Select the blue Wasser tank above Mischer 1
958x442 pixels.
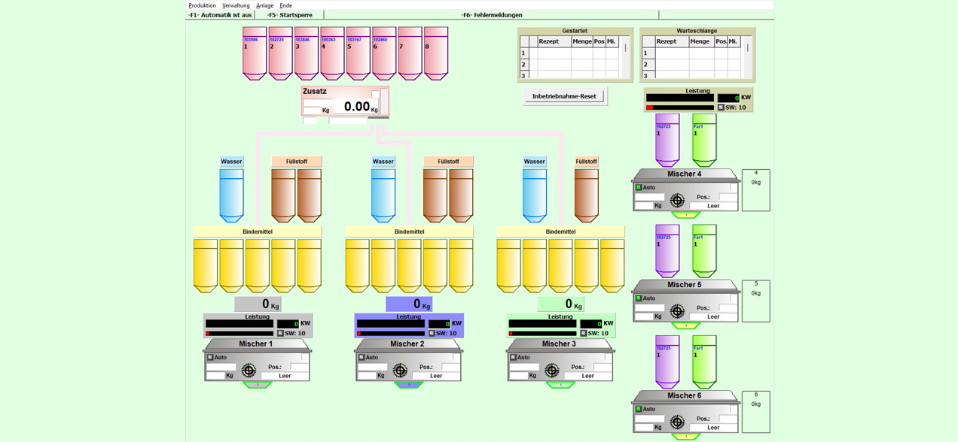pyautogui.click(x=231, y=195)
